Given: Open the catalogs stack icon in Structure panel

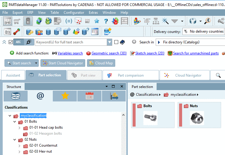Looking at the screenshot, I should pyautogui.click(x=16, y=96).
